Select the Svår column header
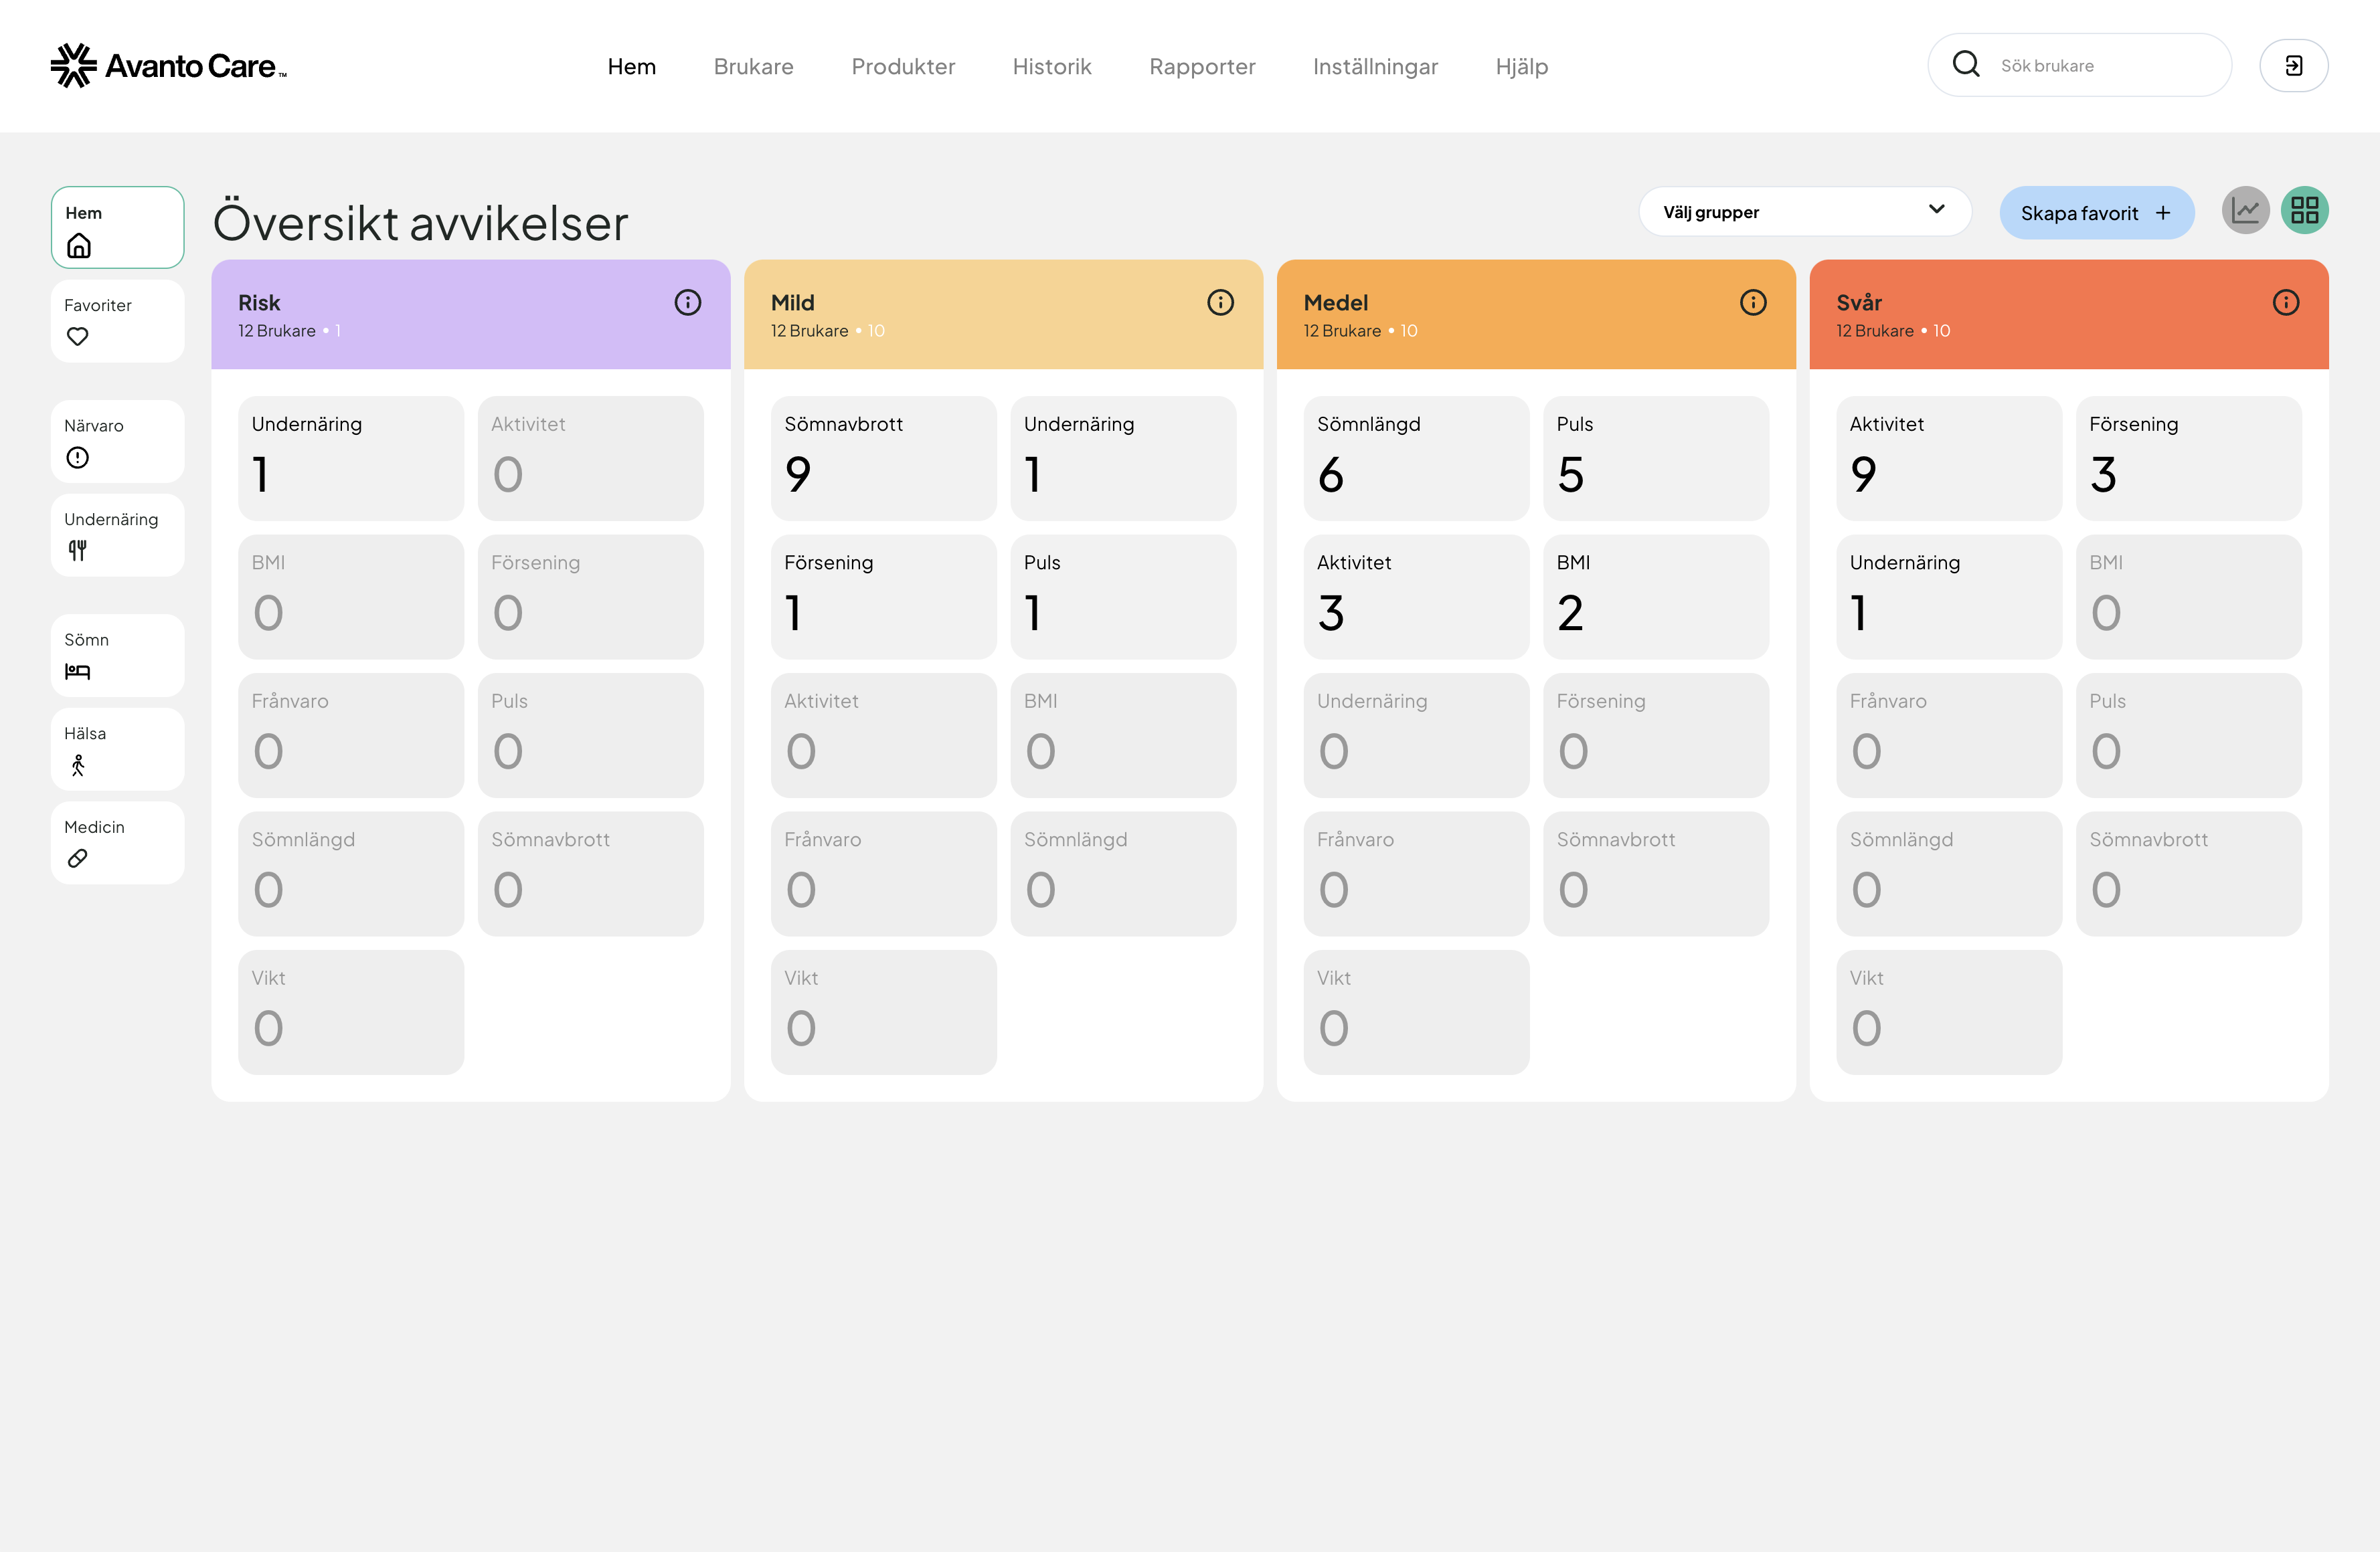This screenshot has width=2380, height=1552. [x=2069, y=315]
